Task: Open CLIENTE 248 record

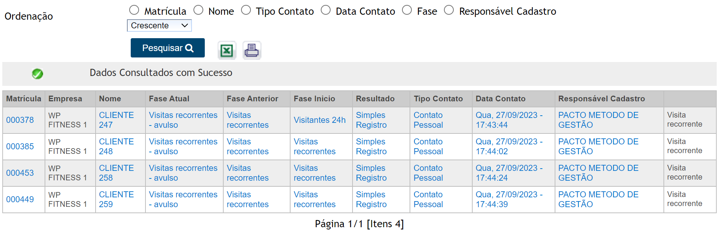Action: 116,146
